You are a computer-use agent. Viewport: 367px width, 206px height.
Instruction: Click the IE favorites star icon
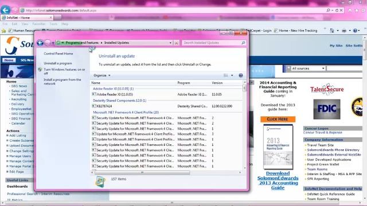pyautogui.click(x=357, y=10)
